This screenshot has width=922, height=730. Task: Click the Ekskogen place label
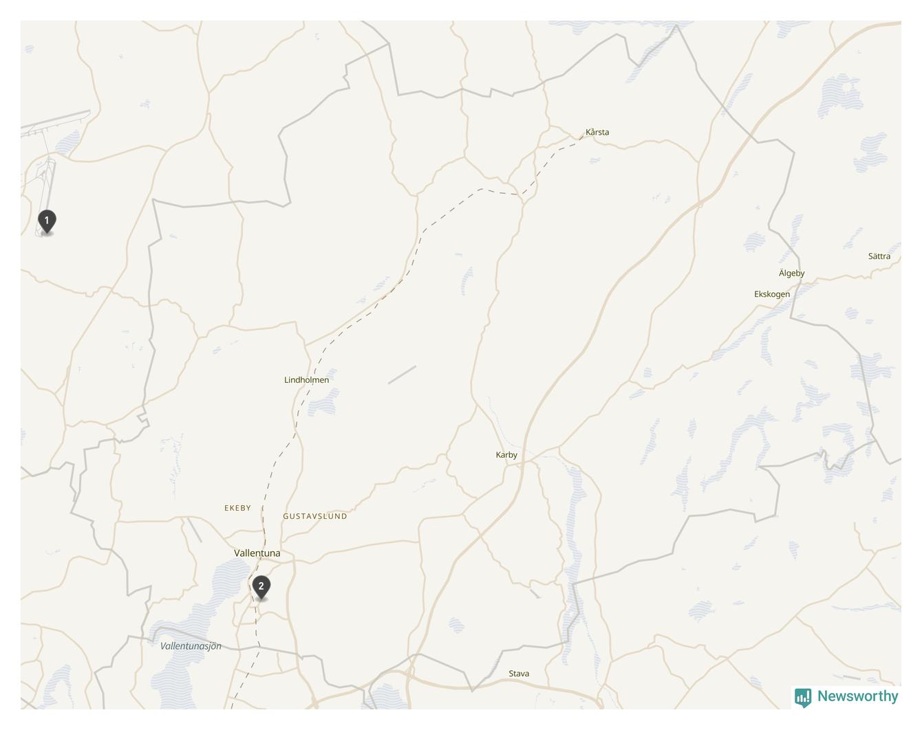pos(772,294)
